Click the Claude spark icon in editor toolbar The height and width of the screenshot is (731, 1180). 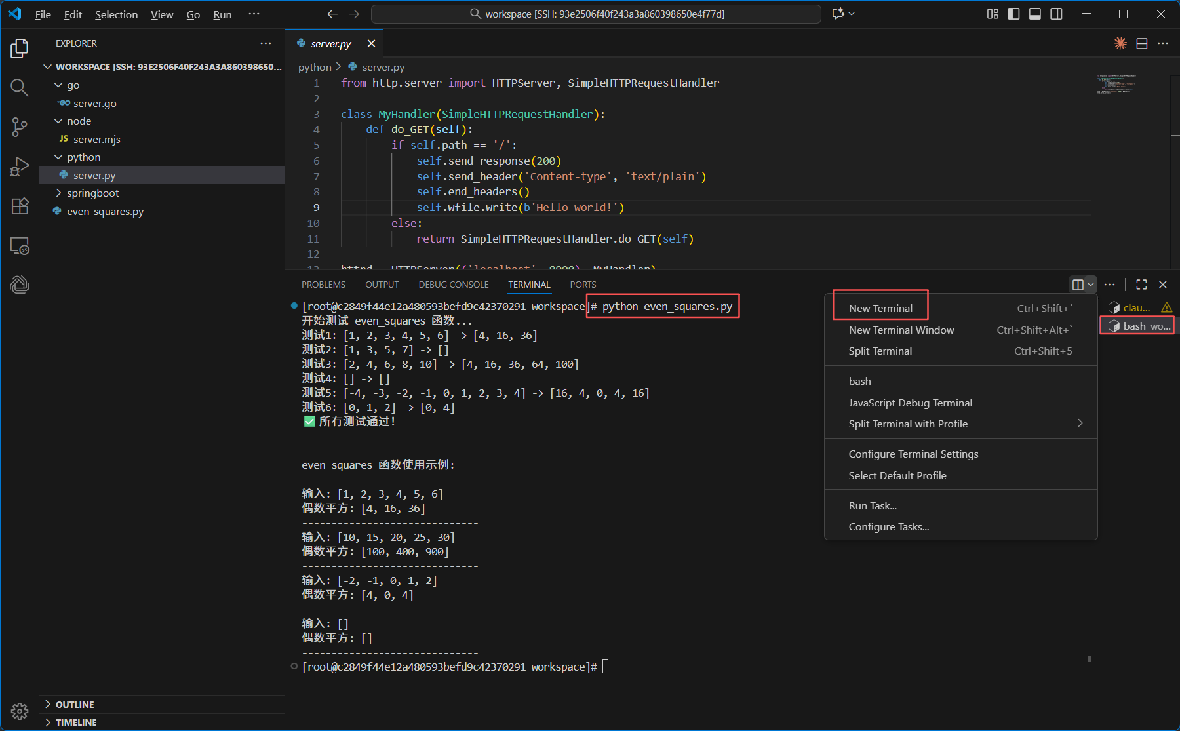[x=1120, y=43]
